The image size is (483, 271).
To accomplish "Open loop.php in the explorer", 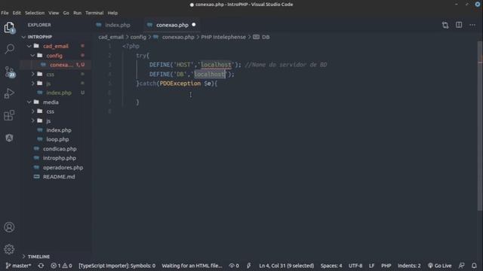I will tap(57, 139).
